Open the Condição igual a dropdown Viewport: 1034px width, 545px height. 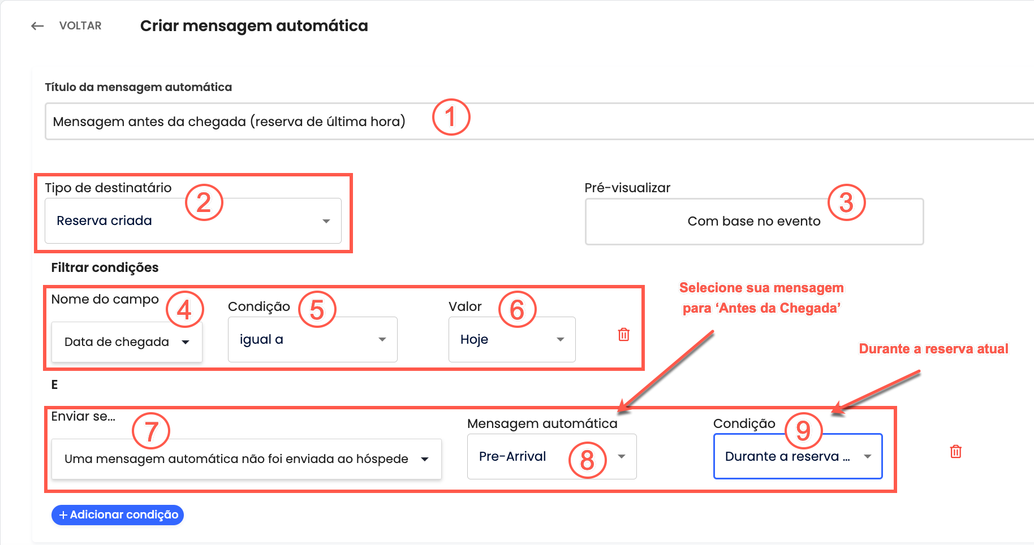click(313, 339)
